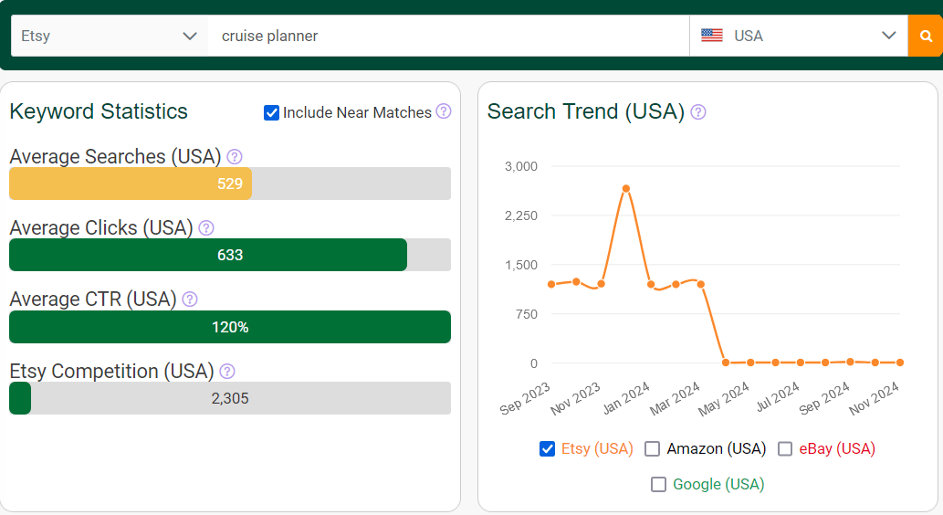Click the Etsy Competition 2,305 bar

(x=230, y=398)
